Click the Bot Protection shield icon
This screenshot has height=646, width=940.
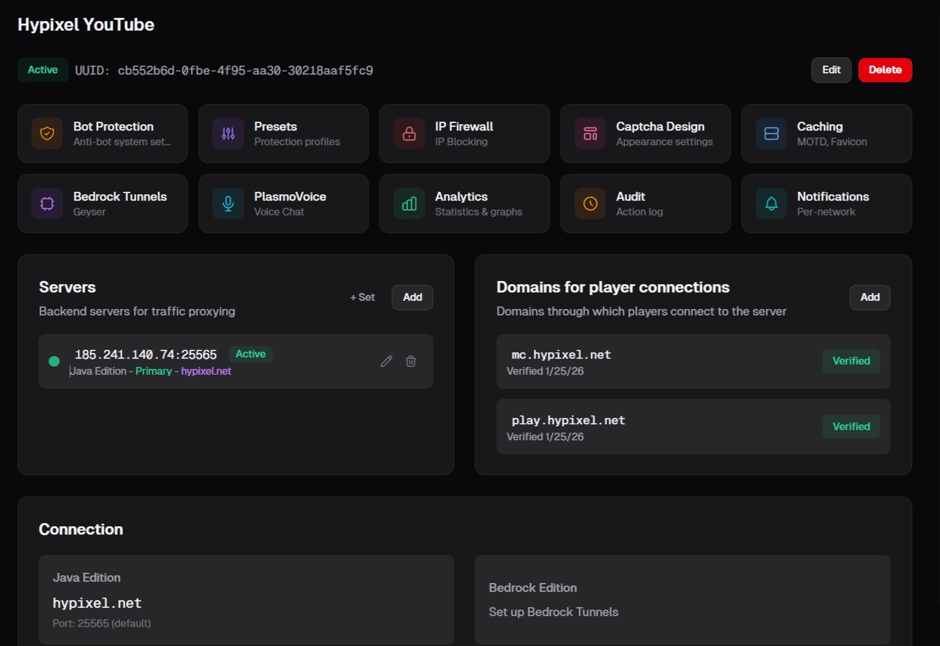47,133
